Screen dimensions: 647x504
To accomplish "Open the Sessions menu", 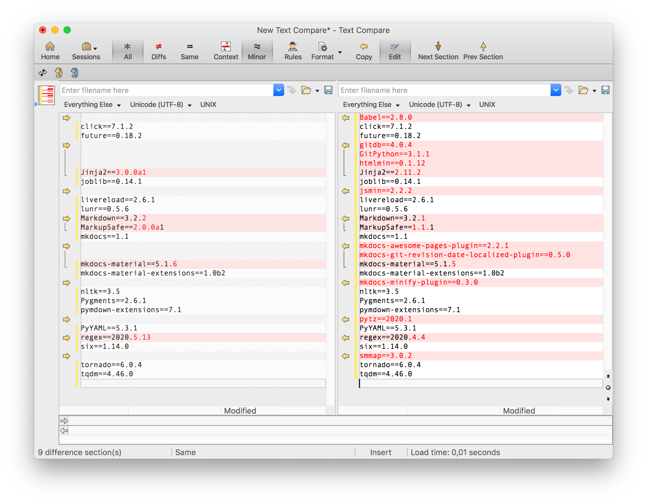I will tap(86, 50).
